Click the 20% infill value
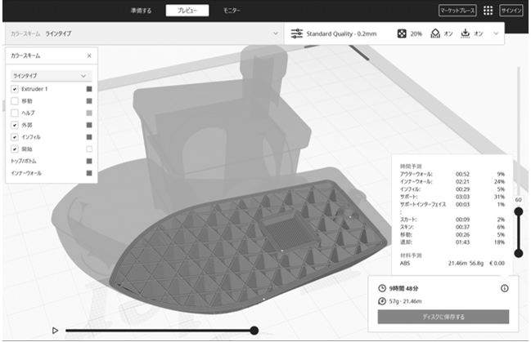Screen dimensions: 531x342 [416, 33]
